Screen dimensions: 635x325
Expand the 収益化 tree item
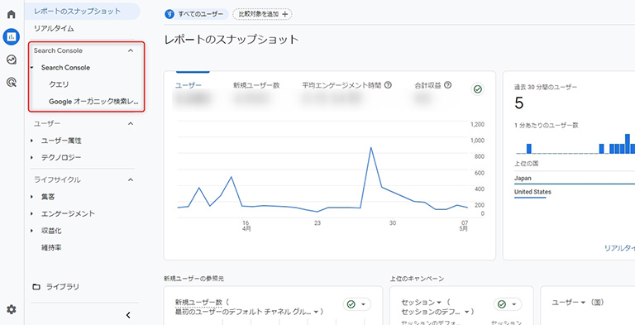click(x=32, y=231)
